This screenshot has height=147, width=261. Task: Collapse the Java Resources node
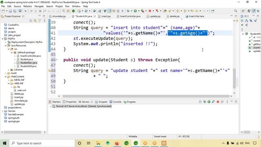tap(6, 45)
